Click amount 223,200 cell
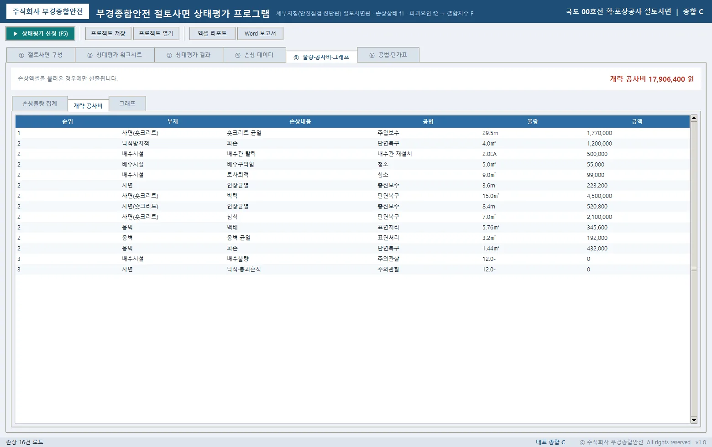This screenshot has width=712, height=447. pos(597,185)
